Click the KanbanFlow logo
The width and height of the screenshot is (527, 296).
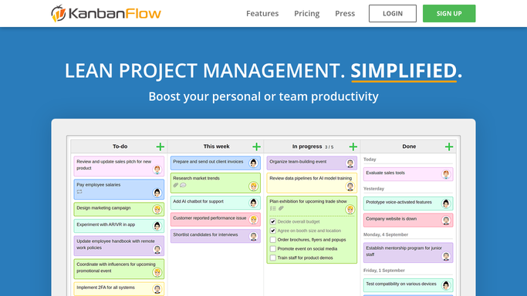point(106,13)
